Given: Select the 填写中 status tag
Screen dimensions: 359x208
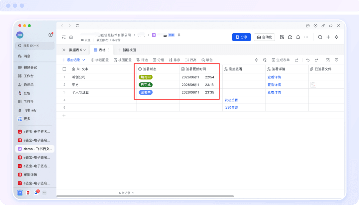Looking at the screenshot, I should pyautogui.click(x=146, y=77).
